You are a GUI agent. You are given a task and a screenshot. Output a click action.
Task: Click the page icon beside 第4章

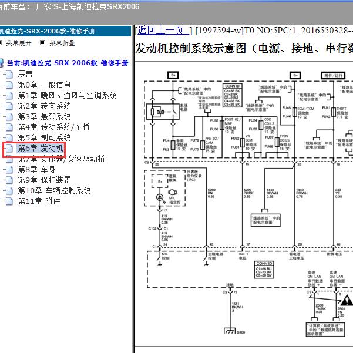pyautogui.click(x=9, y=127)
